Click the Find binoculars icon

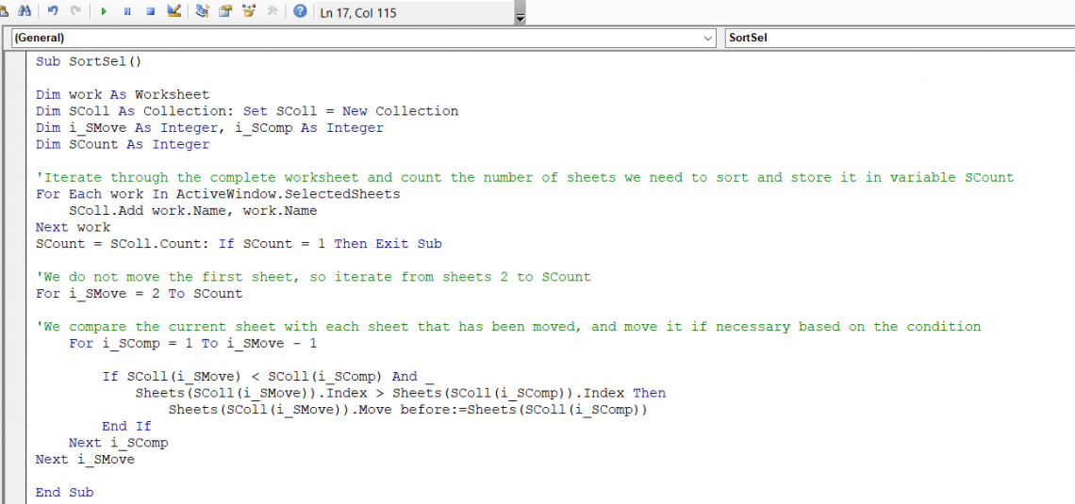(25, 11)
